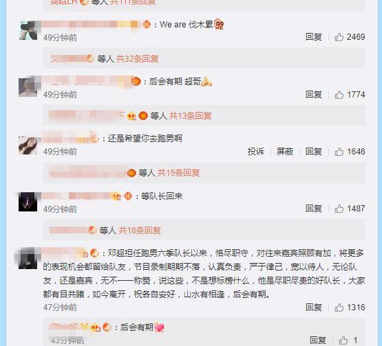Expand the 共18条回复 replies
This screenshot has height=346, width=382.
140,231
